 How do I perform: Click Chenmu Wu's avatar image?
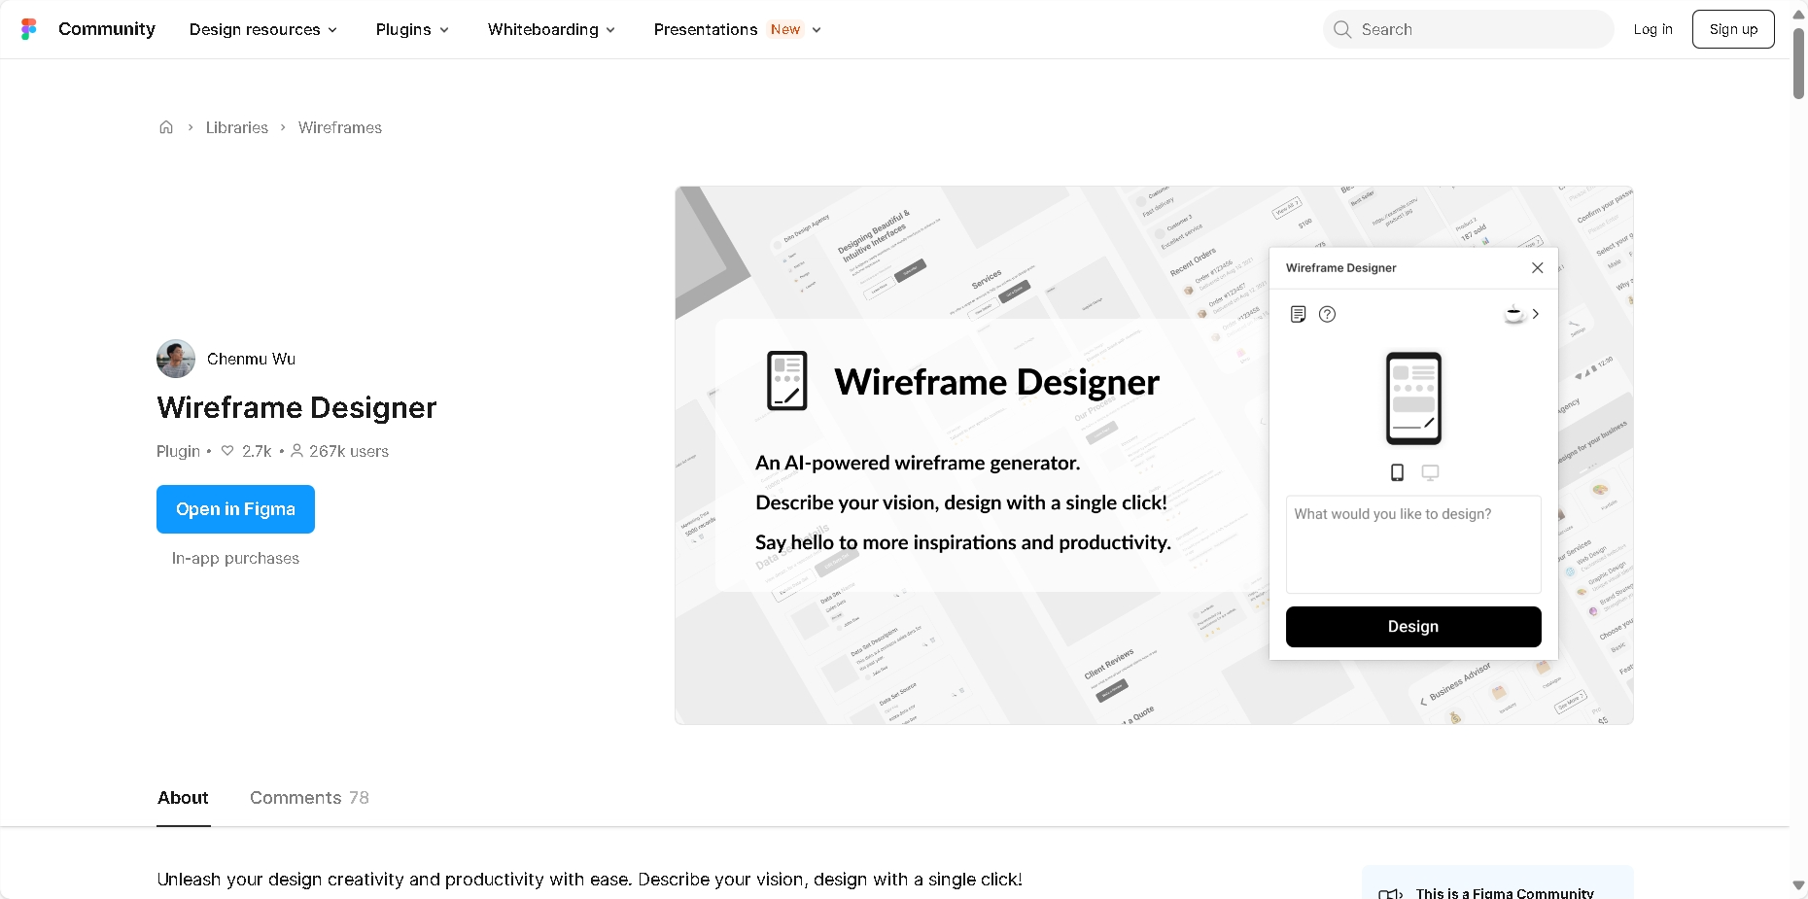pyautogui.click(x=176, y=359)
